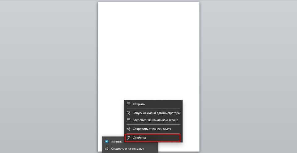Choose Запуск от имени администратора
297x153 pixels.
153,113
